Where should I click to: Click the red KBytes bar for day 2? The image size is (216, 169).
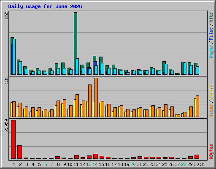(19, 152)
